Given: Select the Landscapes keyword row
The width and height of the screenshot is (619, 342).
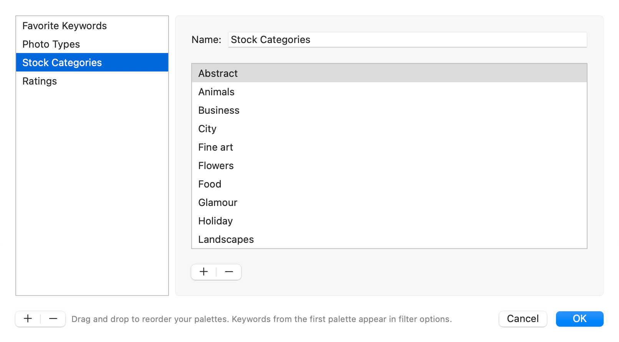Looking at the screenshot, I should coord(389,239).
